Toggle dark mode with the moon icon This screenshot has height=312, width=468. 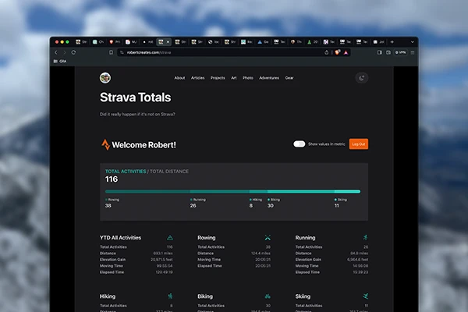click(x=361, y=78)
